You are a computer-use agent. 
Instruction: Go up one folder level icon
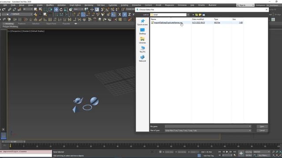point(197,14)
